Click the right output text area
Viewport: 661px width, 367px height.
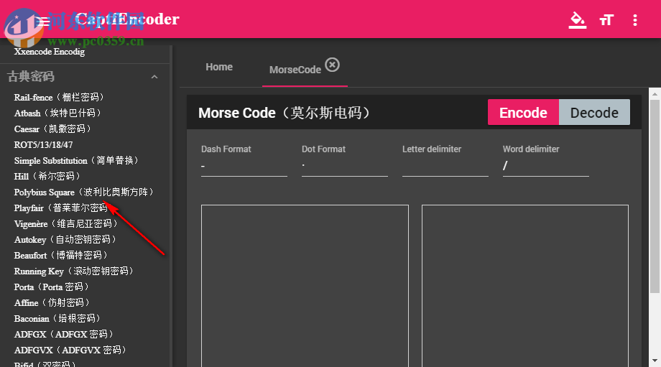pos(524,286)
